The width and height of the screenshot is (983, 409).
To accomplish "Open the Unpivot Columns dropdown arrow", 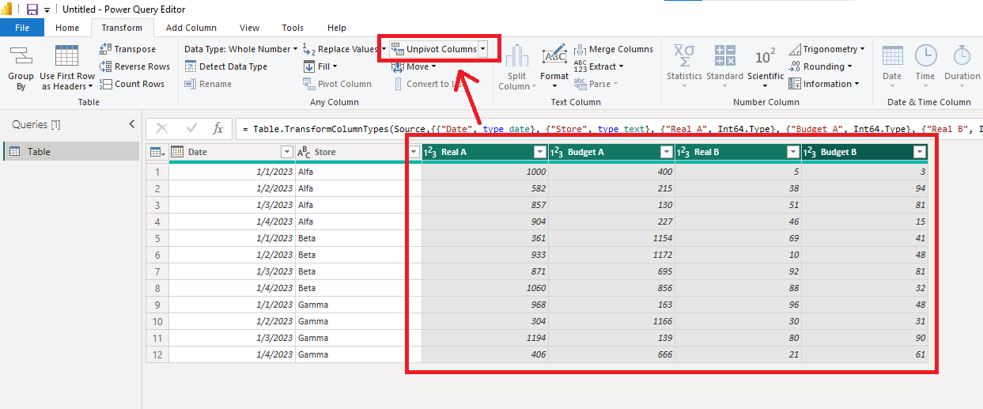I will pos(482,49).
